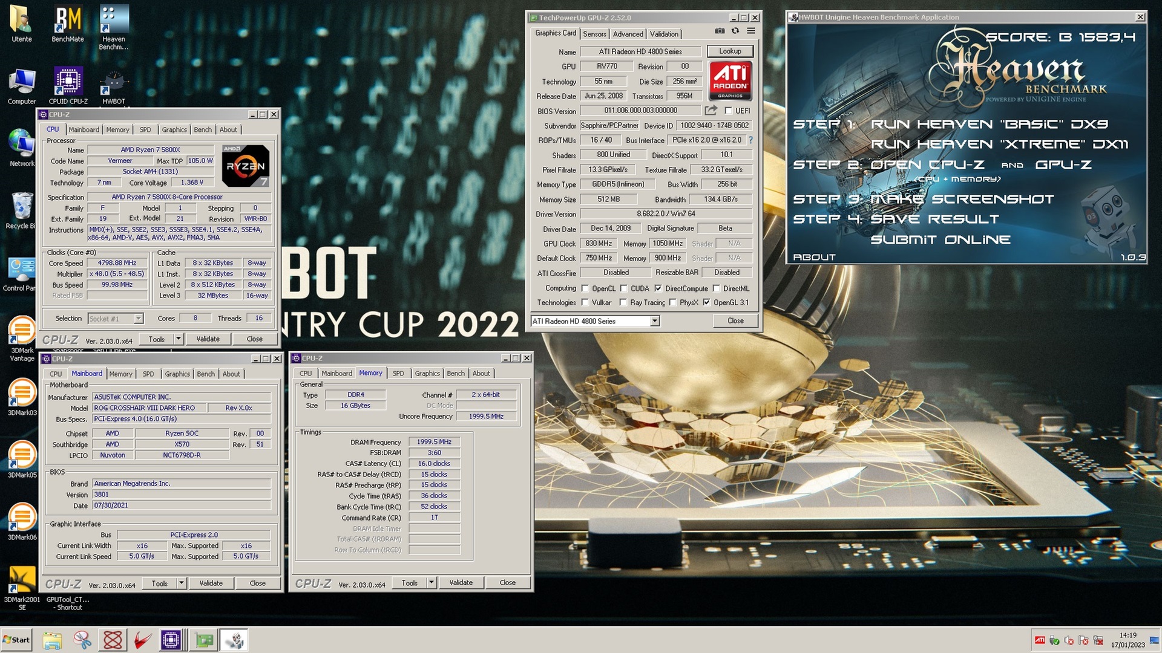Click the Lookup button in GPU-Z

[730, 51]
